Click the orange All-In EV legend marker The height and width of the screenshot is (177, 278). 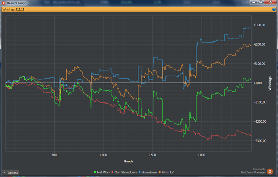160,172
